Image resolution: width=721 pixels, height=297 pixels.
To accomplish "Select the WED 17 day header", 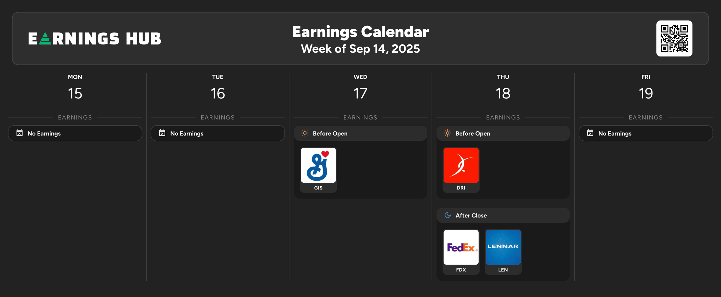I will pos(360,87).
